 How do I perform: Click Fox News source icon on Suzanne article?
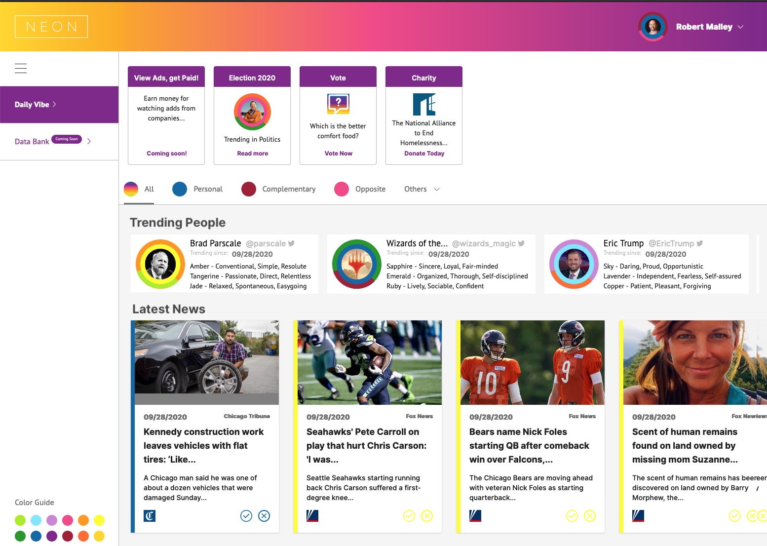click(638, 516)
